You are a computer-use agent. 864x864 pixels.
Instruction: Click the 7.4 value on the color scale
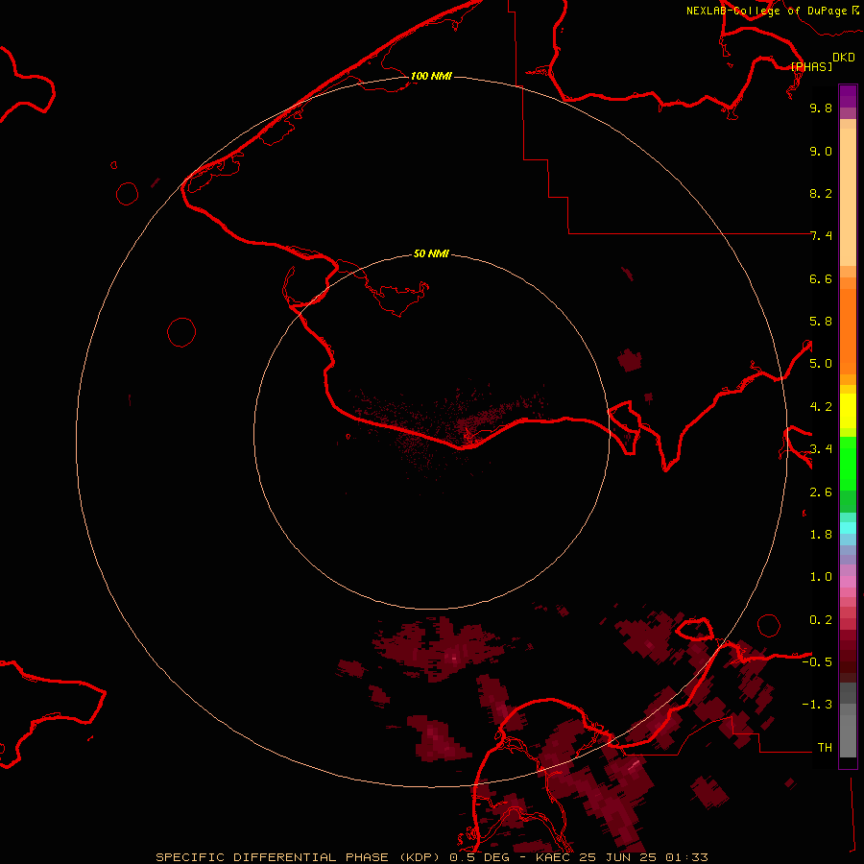pos(821,236)
